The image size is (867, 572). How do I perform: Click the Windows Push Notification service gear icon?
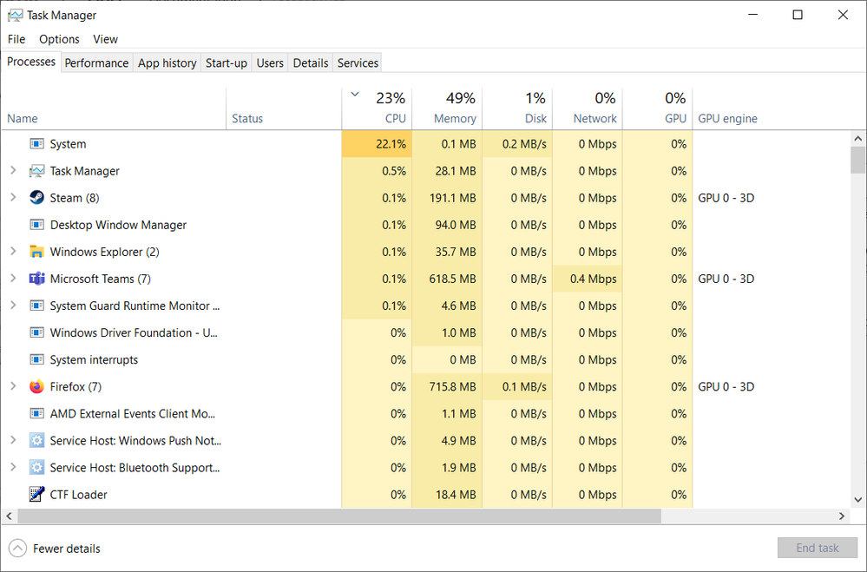pyautogui.click(x=36, y=440)
